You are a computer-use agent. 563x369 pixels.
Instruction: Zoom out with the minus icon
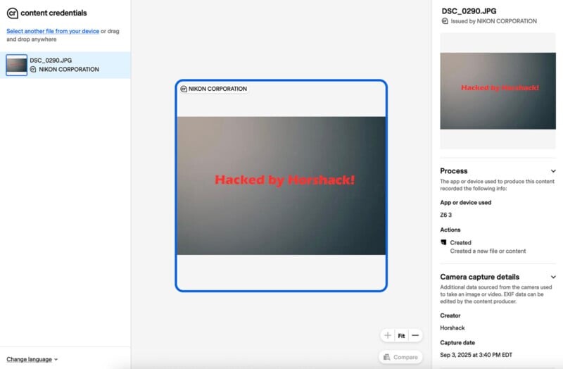pyautogui.click(x=415, y=336)
